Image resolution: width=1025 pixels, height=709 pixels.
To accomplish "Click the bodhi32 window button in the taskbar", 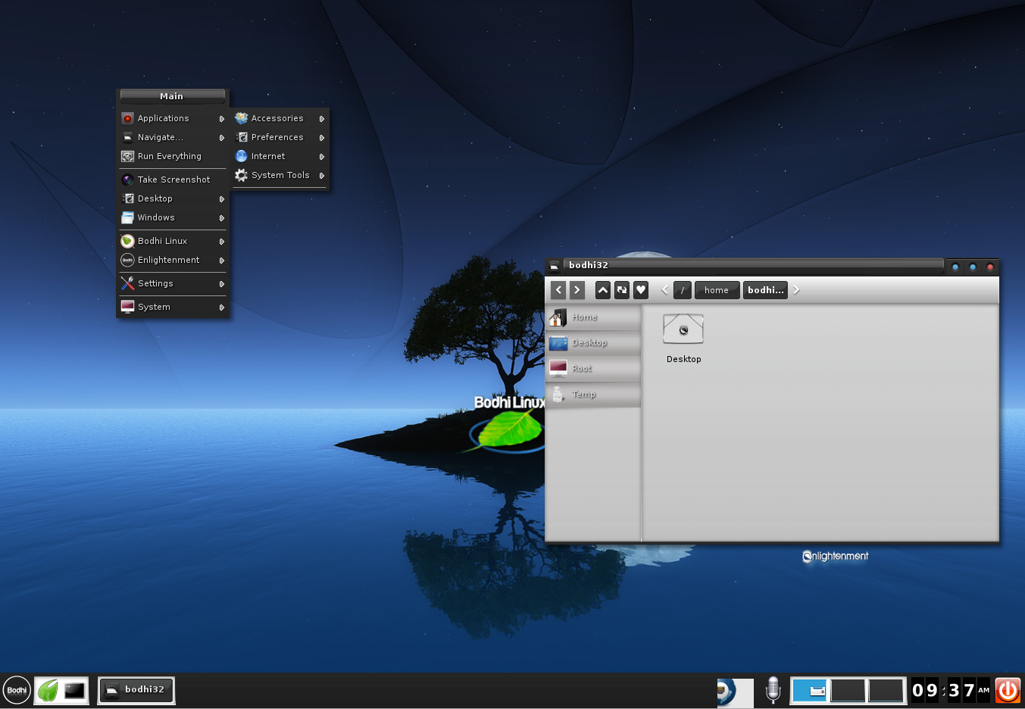I will (136, 690).
